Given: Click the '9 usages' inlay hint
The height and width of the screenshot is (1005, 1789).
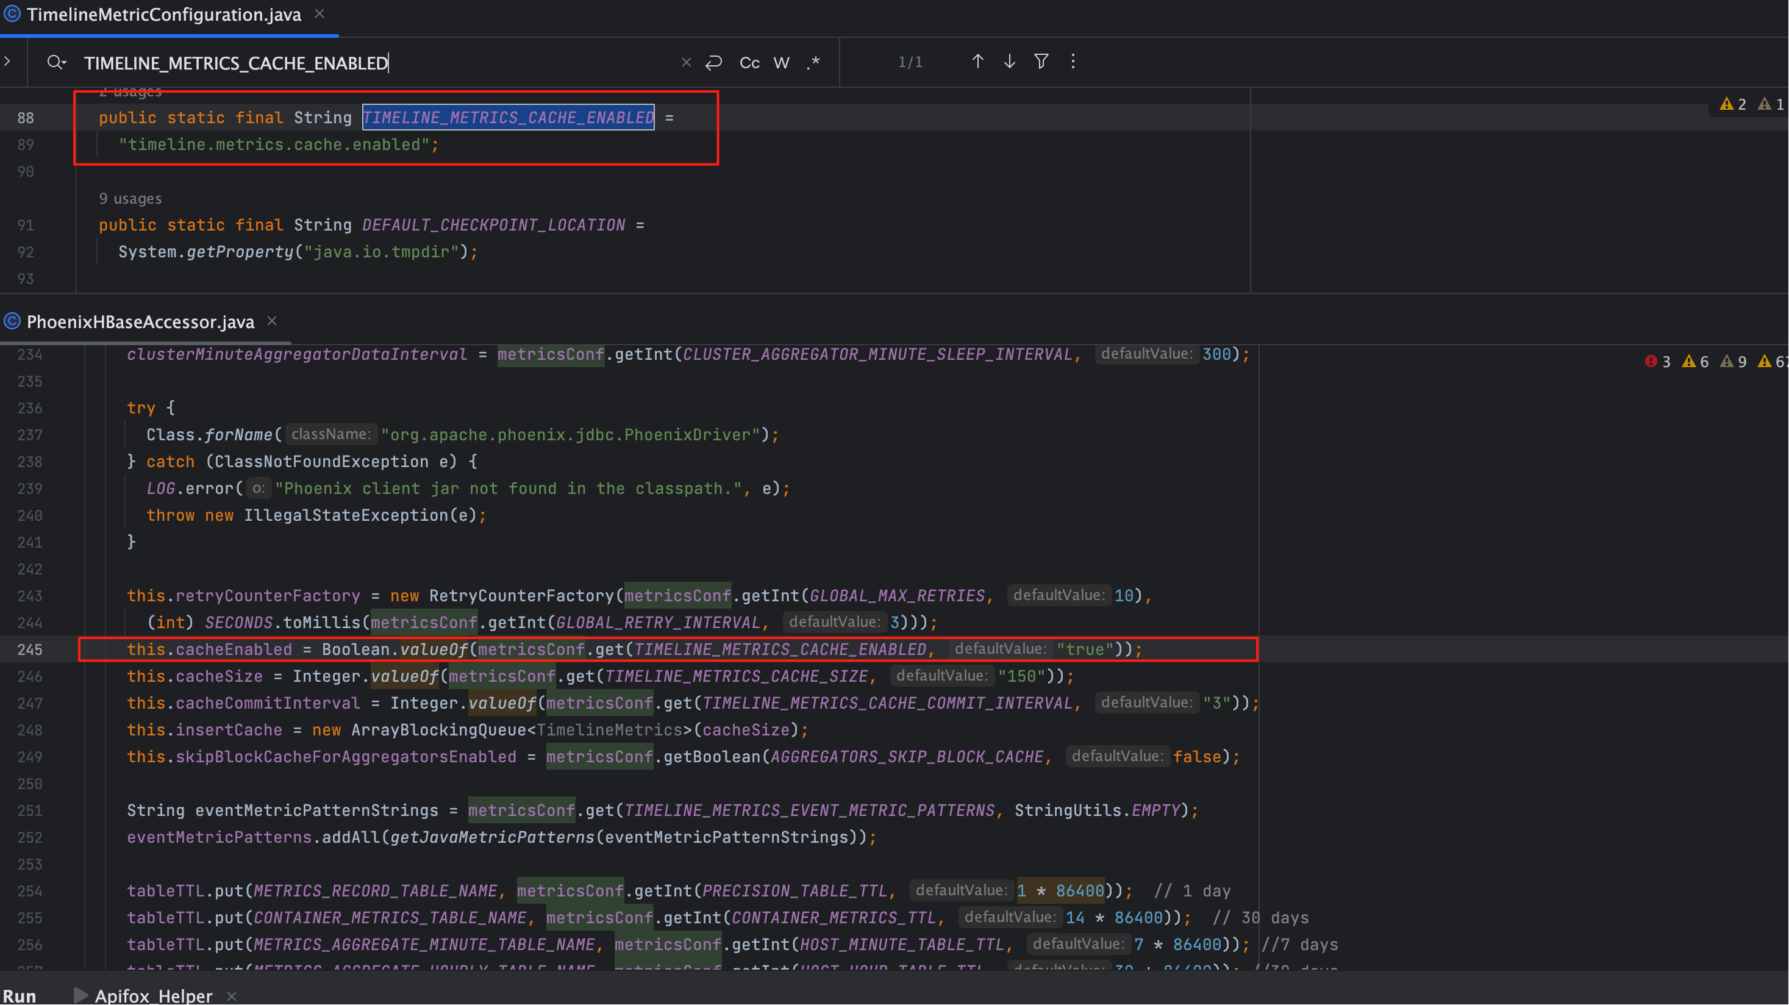Looking at the screenshot, I should [130, 199].
